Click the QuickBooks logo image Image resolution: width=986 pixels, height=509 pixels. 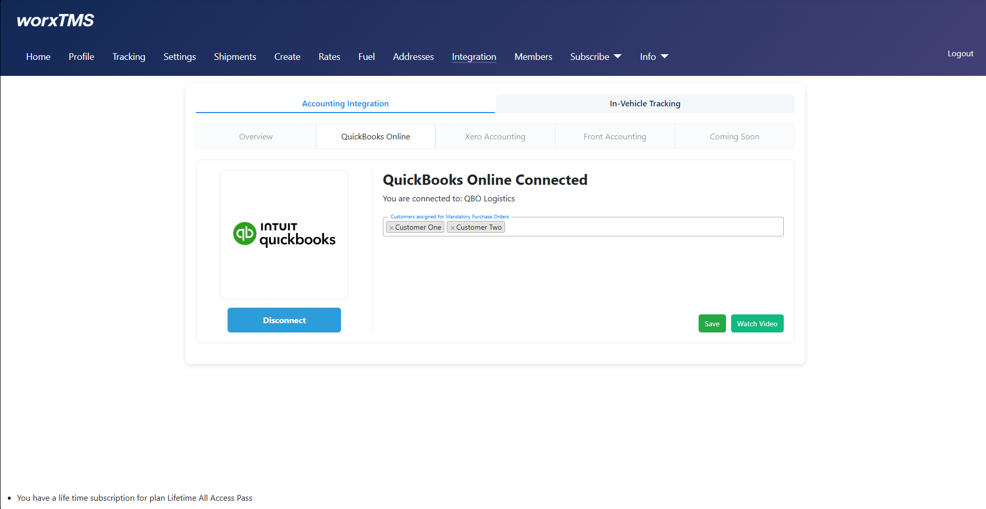[284, 234]
